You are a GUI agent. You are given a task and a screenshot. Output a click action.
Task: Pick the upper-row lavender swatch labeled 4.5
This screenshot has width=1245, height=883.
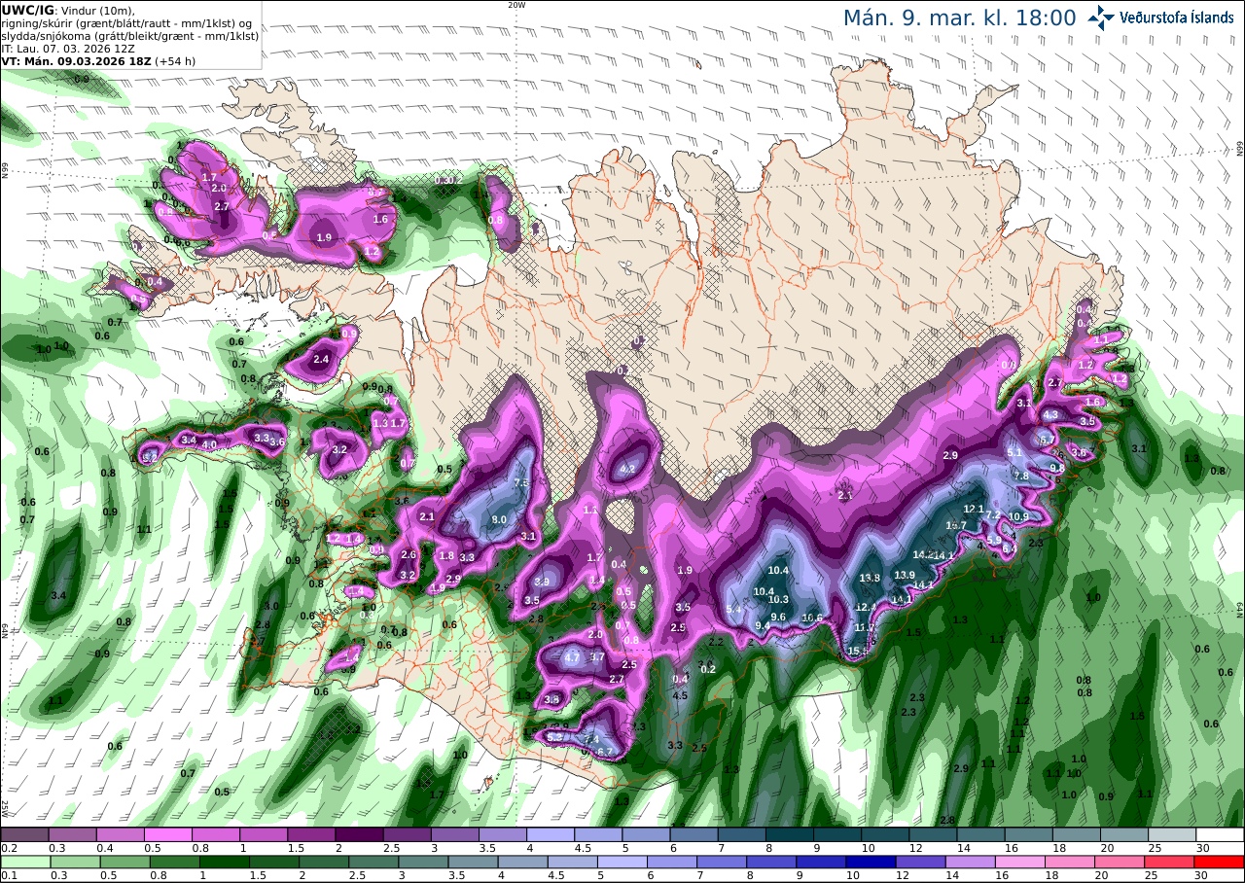pos(598,834)
